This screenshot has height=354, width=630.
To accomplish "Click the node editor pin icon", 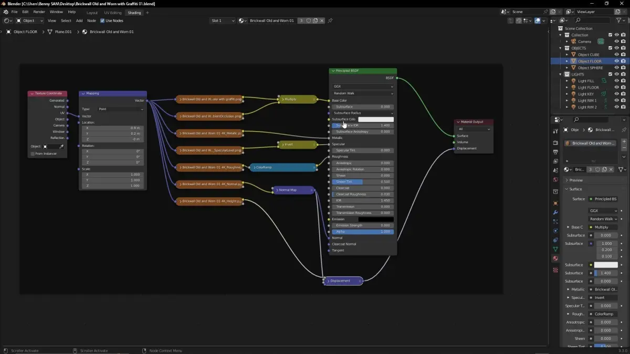I will click(330, 21).
